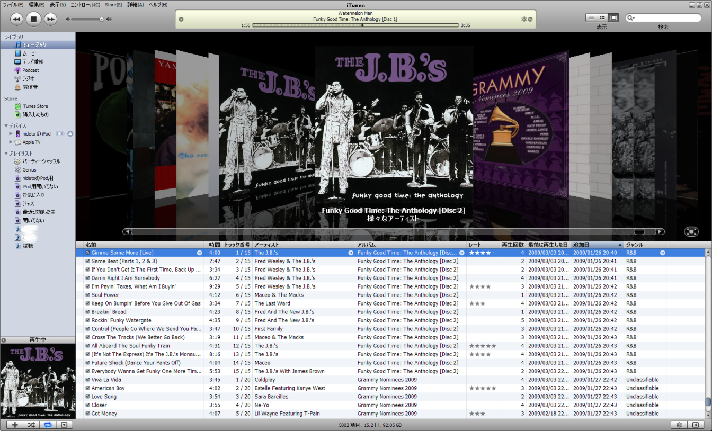This screenshot has height=431, width=712.
Task: Open the search magnifier dropdown
Action: (x=631, y=18)
